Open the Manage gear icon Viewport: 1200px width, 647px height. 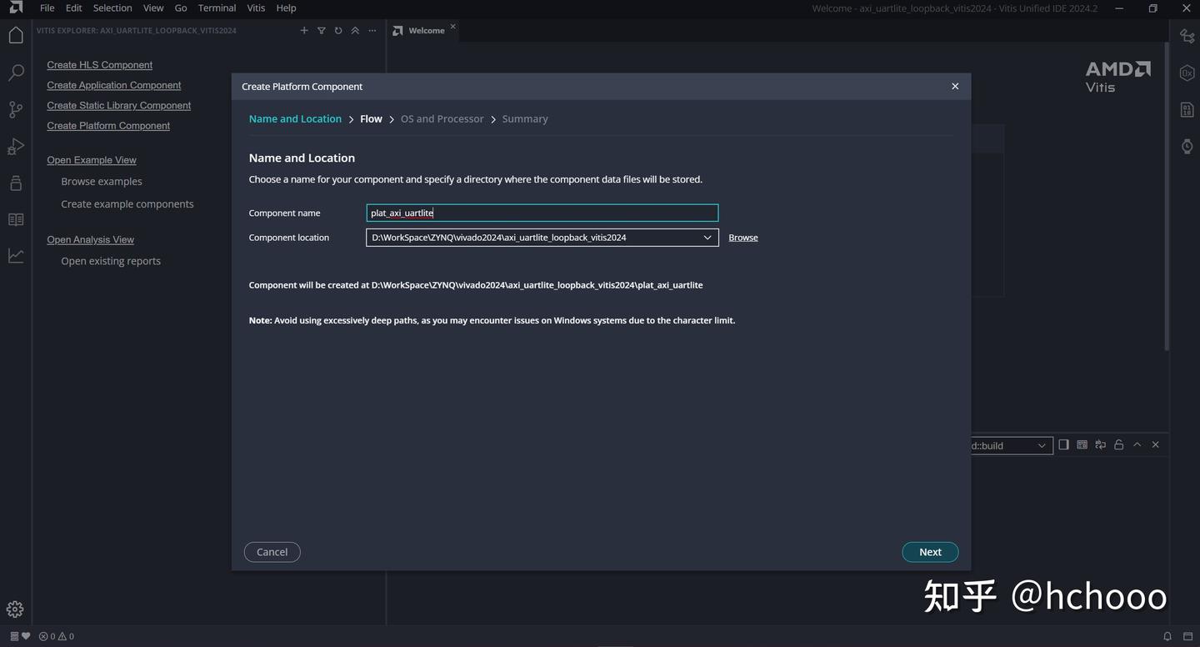coord(15,609)
